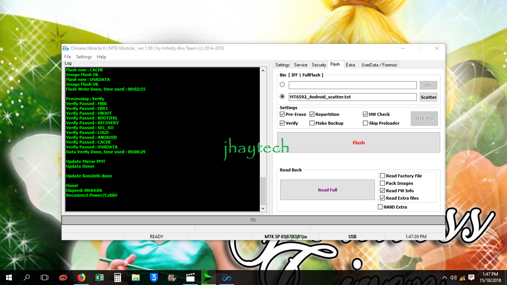The image size is (507, 285).
Task: Open the Settings menu
Action: click(x=84, y=57)
